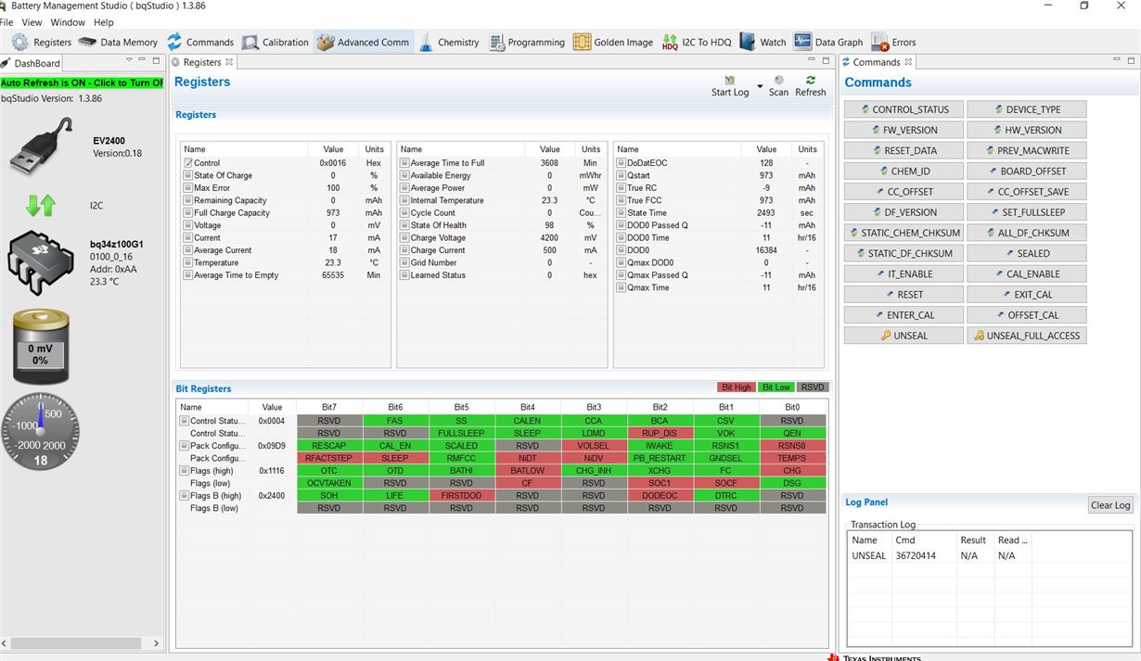Image resolution: width=1141 pixels, height=661 pixels.
Task: Send the CONTROL_STATUS command
Action: tap(904, 109)
